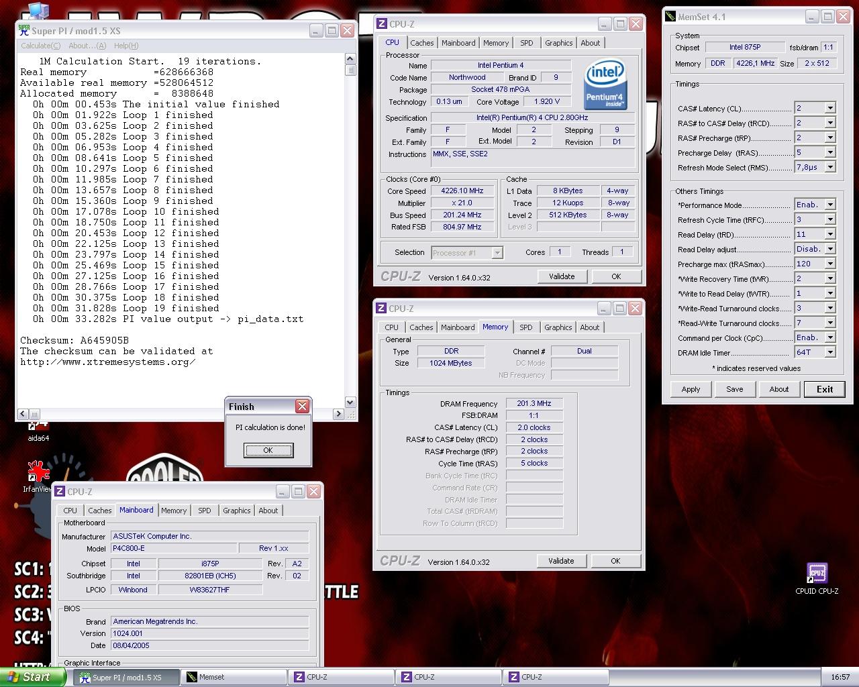Click the Core Speed 4226.10 MHz field
The image size is (859, 687).
(462, 191)
